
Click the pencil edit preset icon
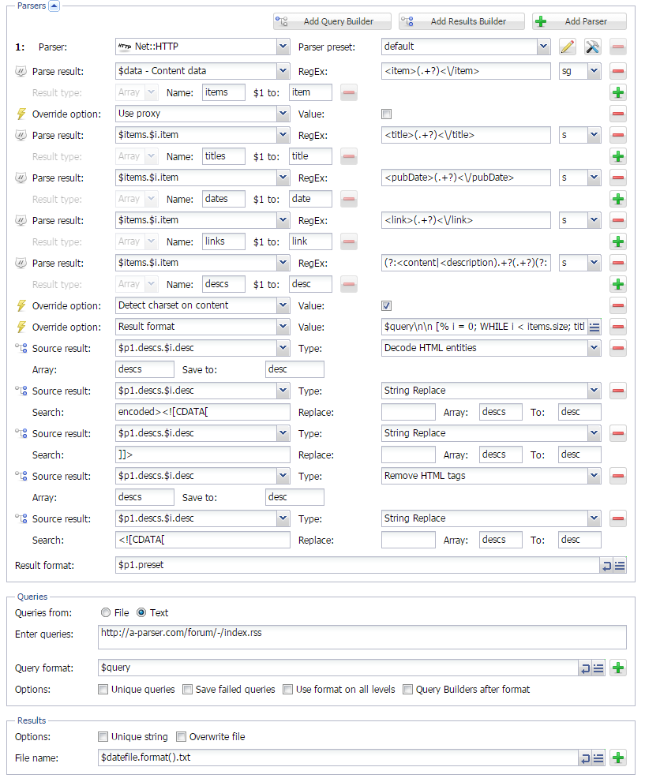click(567, 47)
